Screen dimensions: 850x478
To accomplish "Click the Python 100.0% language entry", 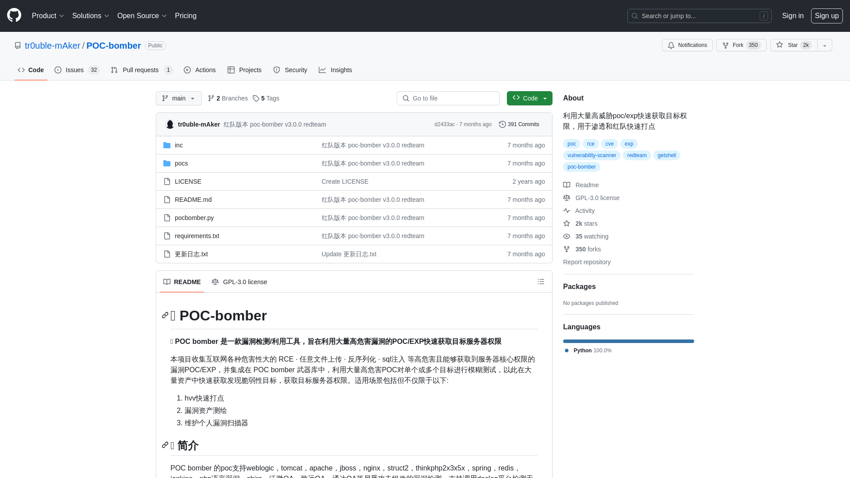I will [x=588, y=351].
